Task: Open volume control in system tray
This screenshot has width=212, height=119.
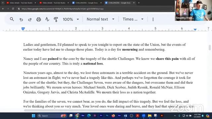Action: point(187,116)
